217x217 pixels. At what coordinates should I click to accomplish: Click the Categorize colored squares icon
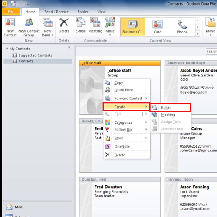click(x=108, y=122)
